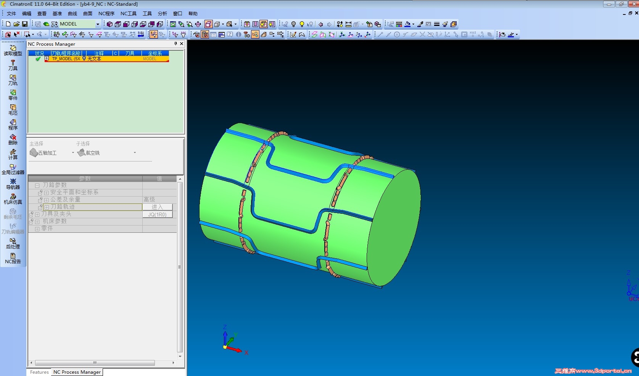
Task: Start 机床仿真 machine simulation
Action: (x=13, y=199)
